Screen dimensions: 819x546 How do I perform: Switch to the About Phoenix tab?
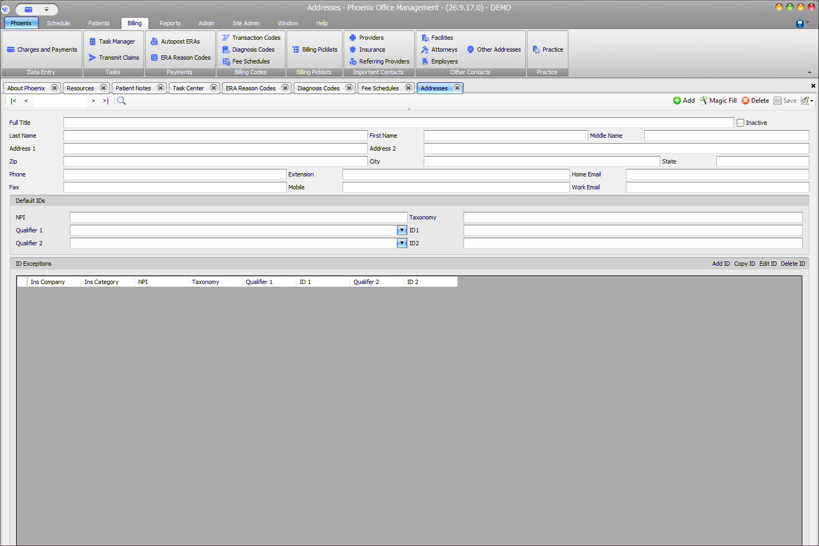pyautogui.click(x=26, y=88)
